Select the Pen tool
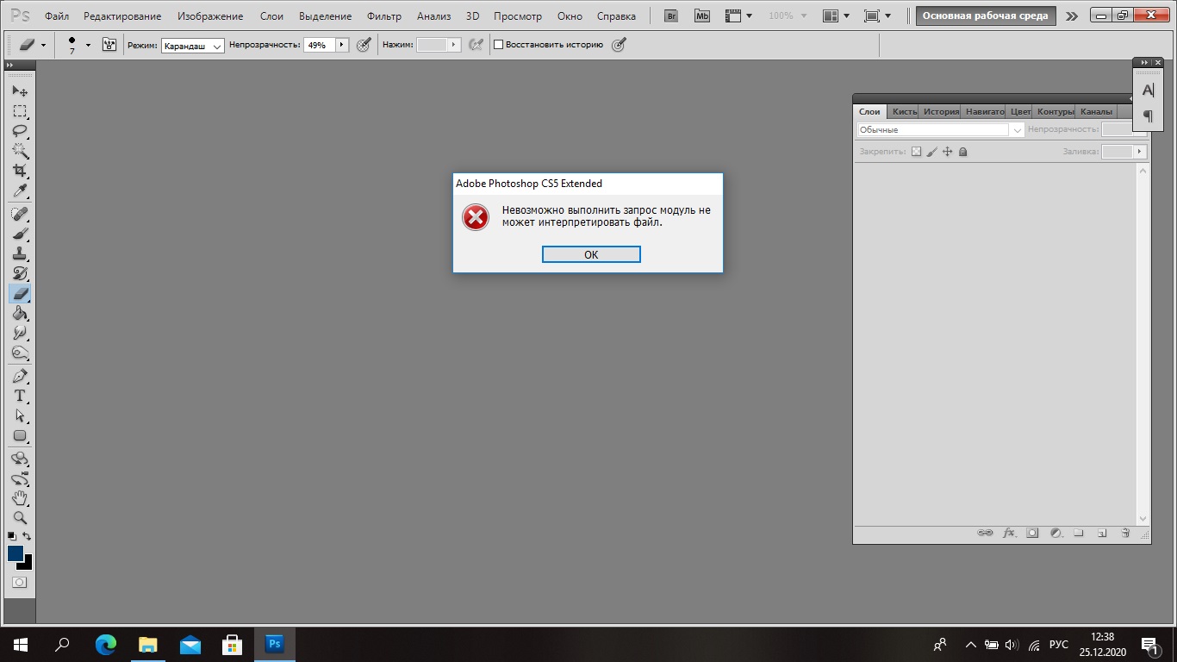 (x=20, y=376)
